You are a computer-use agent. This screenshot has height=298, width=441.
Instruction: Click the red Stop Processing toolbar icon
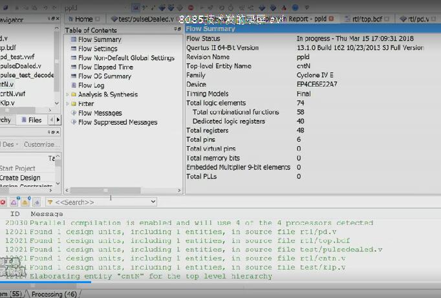pos(191,8)
